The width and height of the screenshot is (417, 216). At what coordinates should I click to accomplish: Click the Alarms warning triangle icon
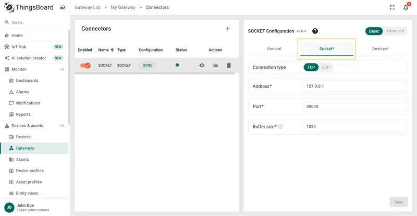point(11,92)
